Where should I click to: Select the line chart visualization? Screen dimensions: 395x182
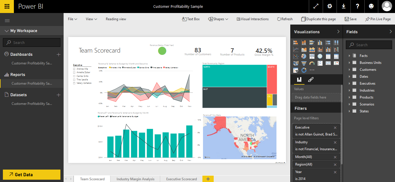coord(296,49)
